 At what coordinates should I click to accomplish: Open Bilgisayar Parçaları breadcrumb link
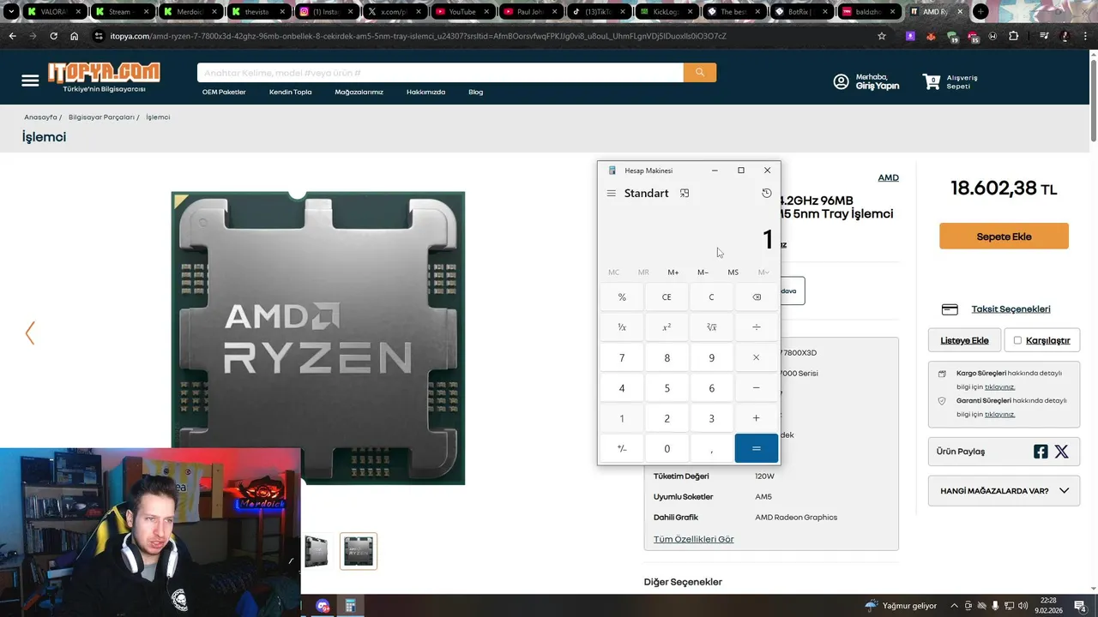(101, 117)
